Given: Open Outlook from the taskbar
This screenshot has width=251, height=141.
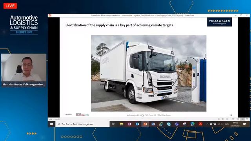Looking at the screenshot, I should pyautogui.click(x=137, y=124).
